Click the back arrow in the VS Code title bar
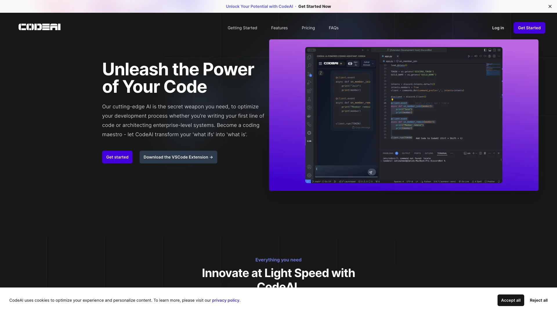557x313 pixels. 363,50
